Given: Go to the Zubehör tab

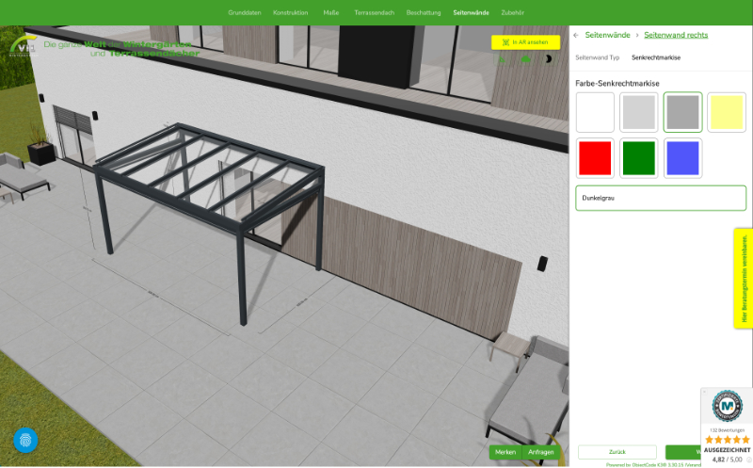Looking at the screenshot, I should pyautogui.click(x=513, y=13).
